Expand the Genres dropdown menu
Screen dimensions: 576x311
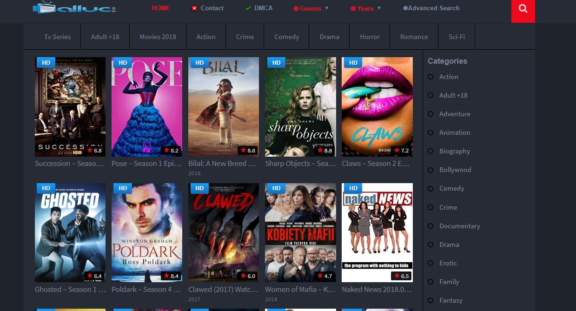click(311, 8)
